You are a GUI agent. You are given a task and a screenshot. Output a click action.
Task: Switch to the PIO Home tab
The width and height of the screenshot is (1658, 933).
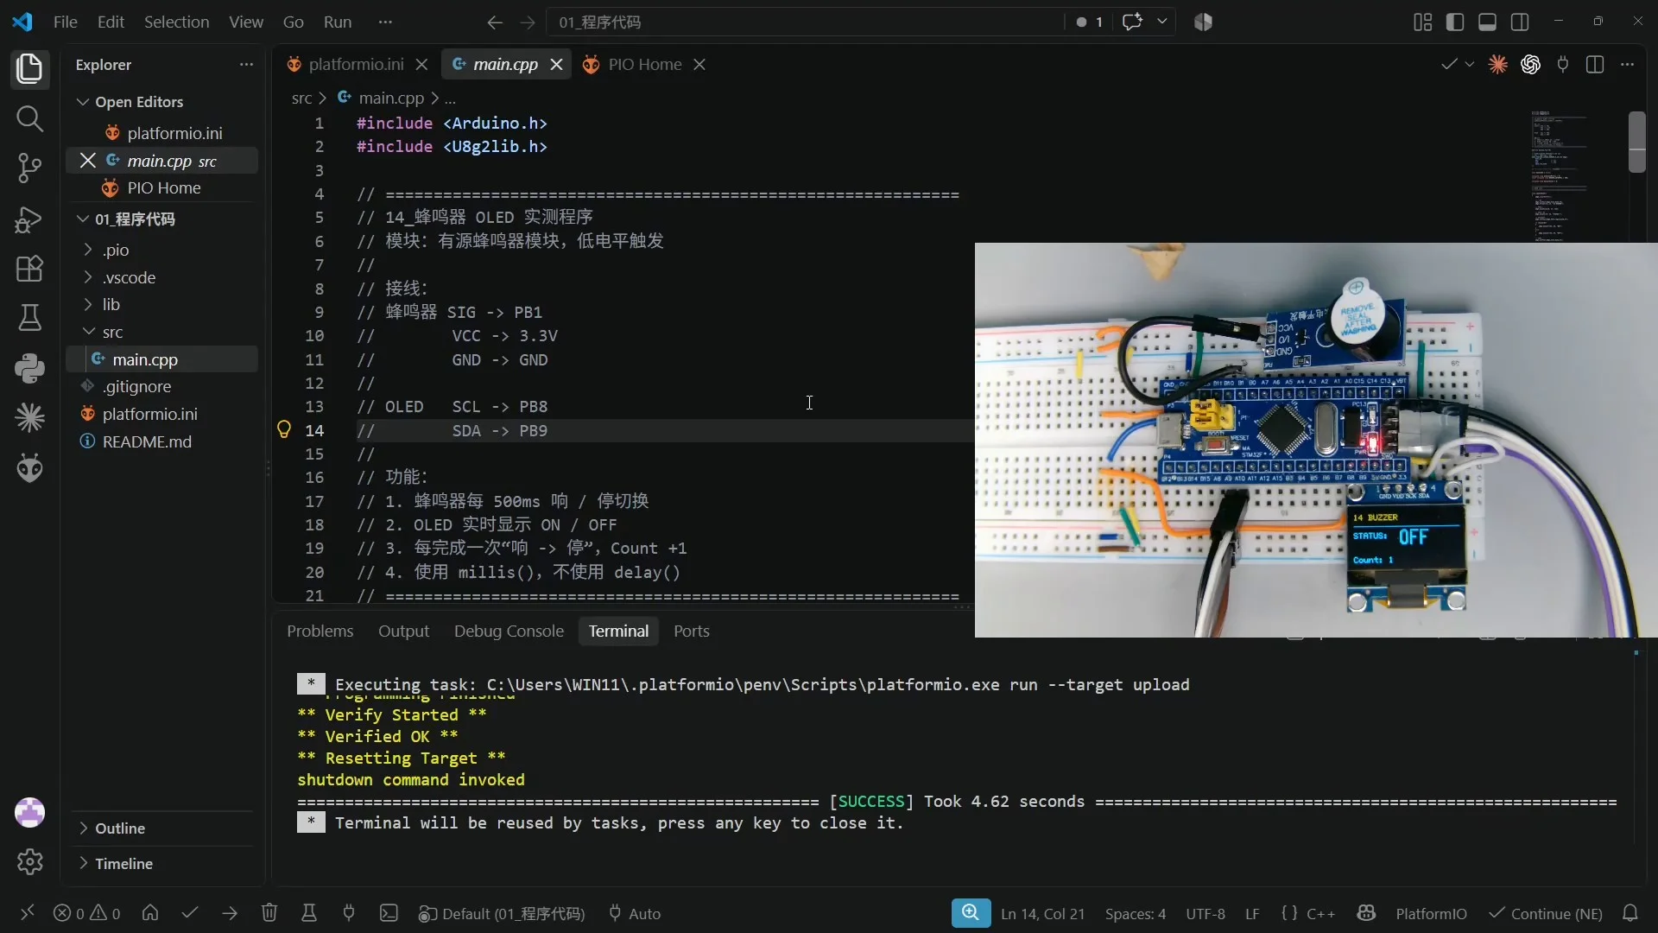644,65
